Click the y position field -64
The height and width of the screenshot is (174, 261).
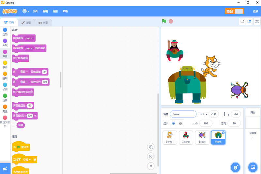(236, 114)
